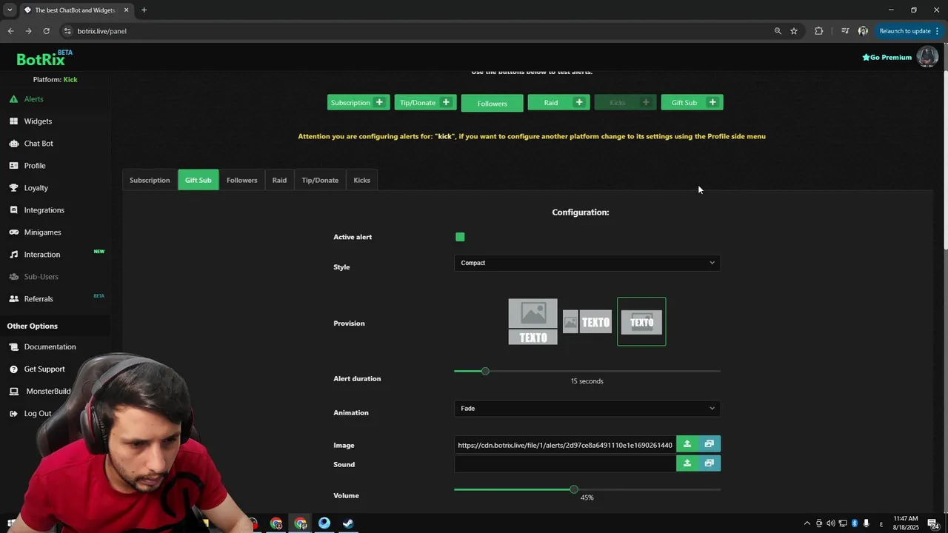Go to the Chat Bot page

(x=39, y=144)
